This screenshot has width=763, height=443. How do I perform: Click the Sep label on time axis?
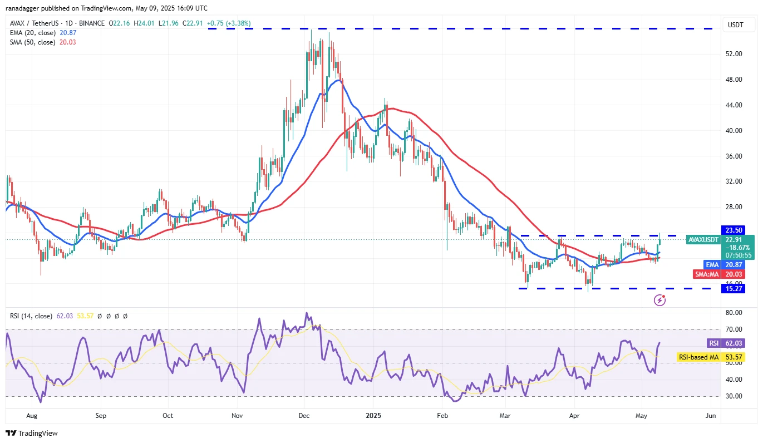click(x=100, y=416)
